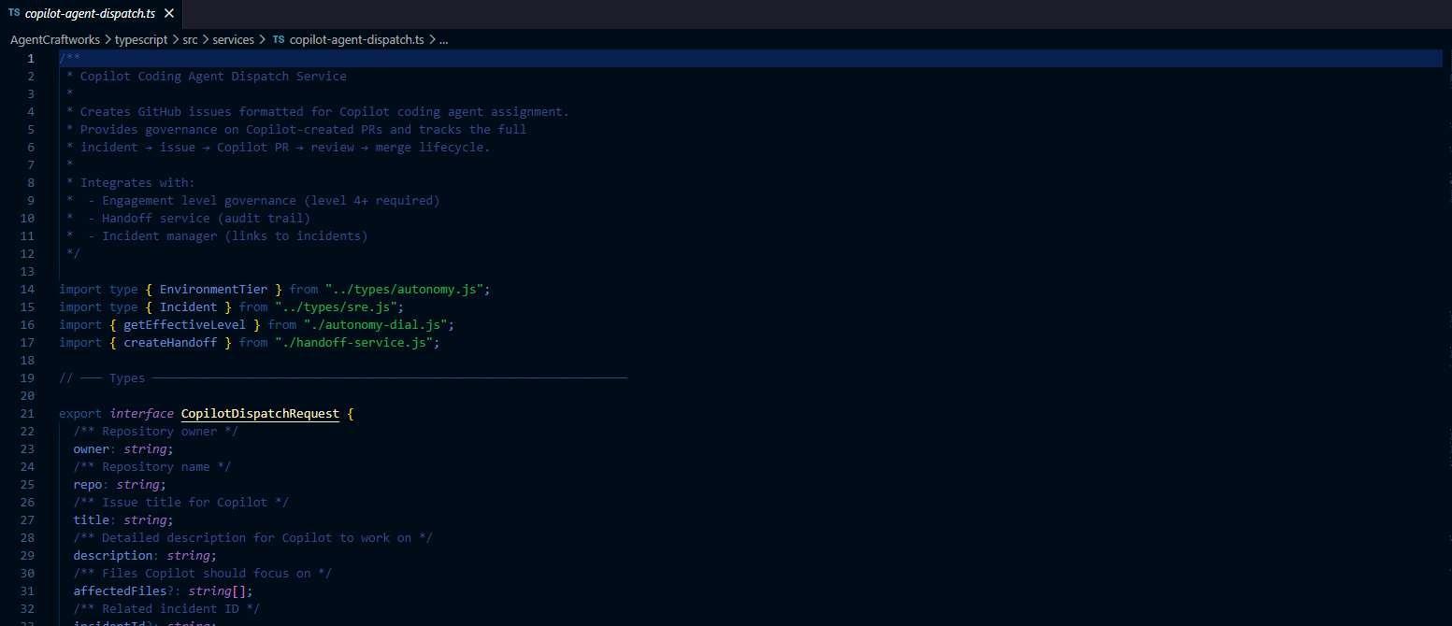Click the EnvironmentTier type import
The height and width of the screenshot is (626, 1452).
click(213, 290)
